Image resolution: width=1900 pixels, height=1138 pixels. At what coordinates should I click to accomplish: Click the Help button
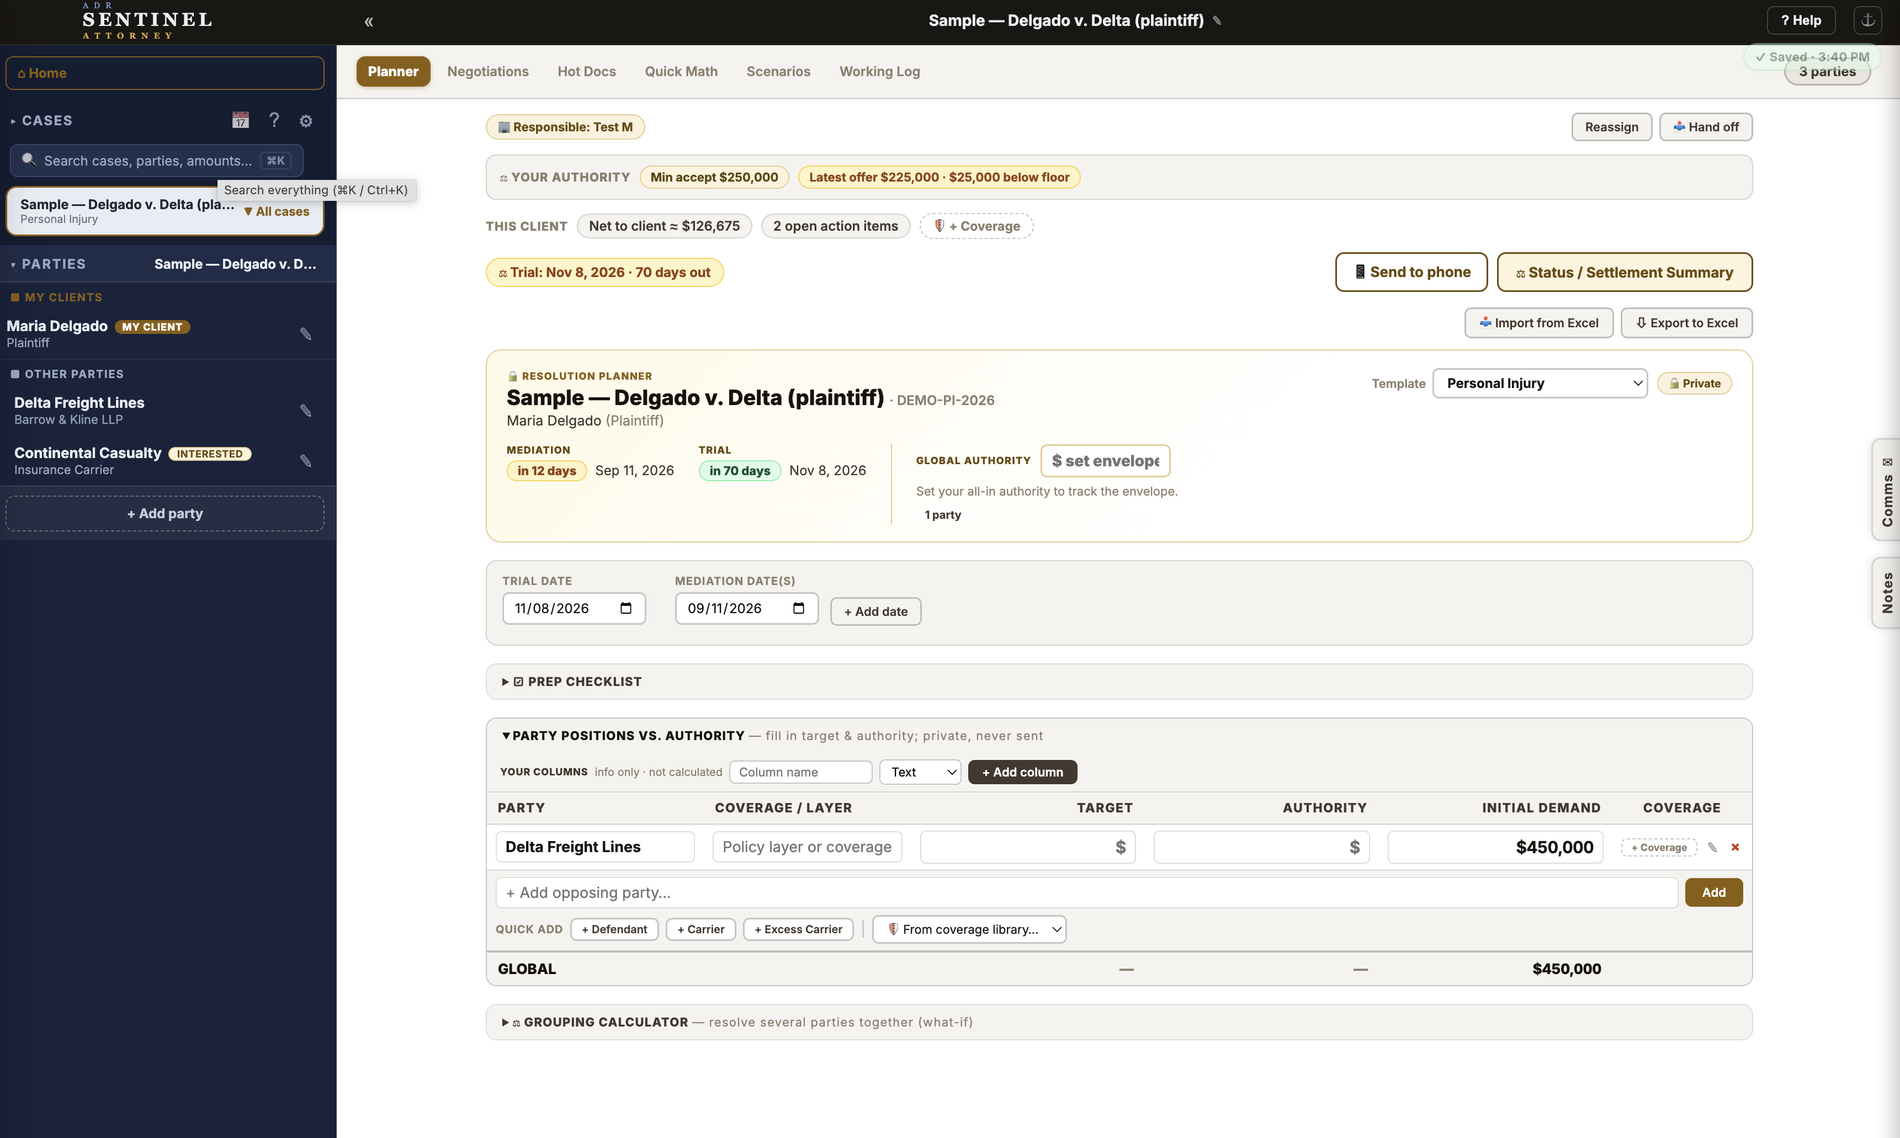pyautogui.click(x=1800, y=21)
